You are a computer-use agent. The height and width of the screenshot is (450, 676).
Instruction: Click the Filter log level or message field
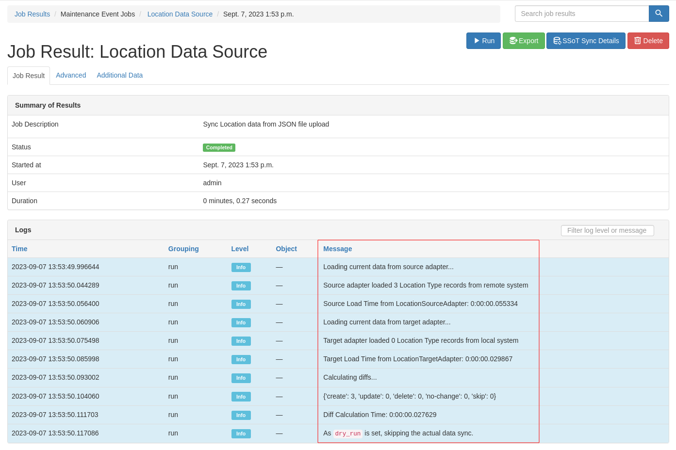tap(607, 230)
